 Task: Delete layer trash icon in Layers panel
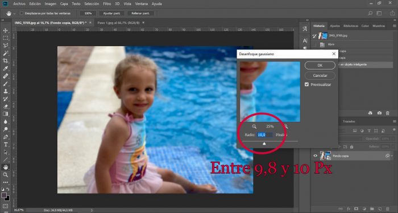coord(388,209)
